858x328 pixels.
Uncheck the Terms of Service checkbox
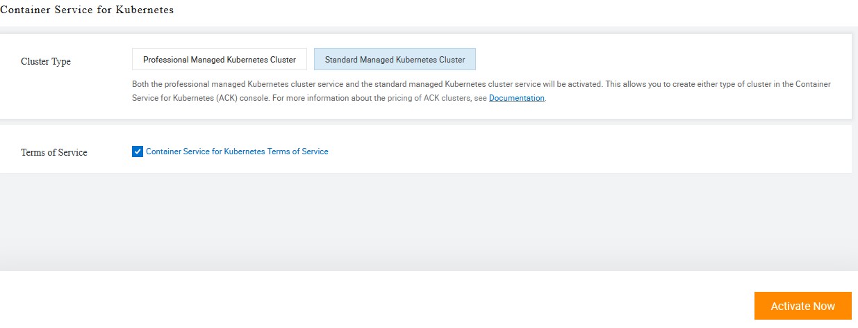pos(138,151)
